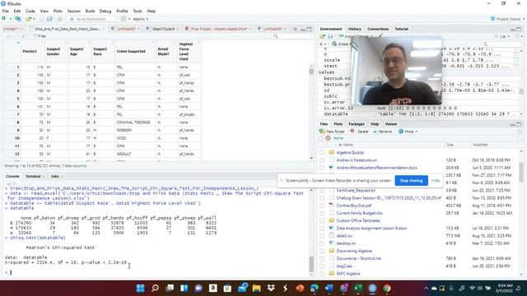Open the Windows Start menu icon
This screenshot has width=527, height=296.
click(141, 288)
